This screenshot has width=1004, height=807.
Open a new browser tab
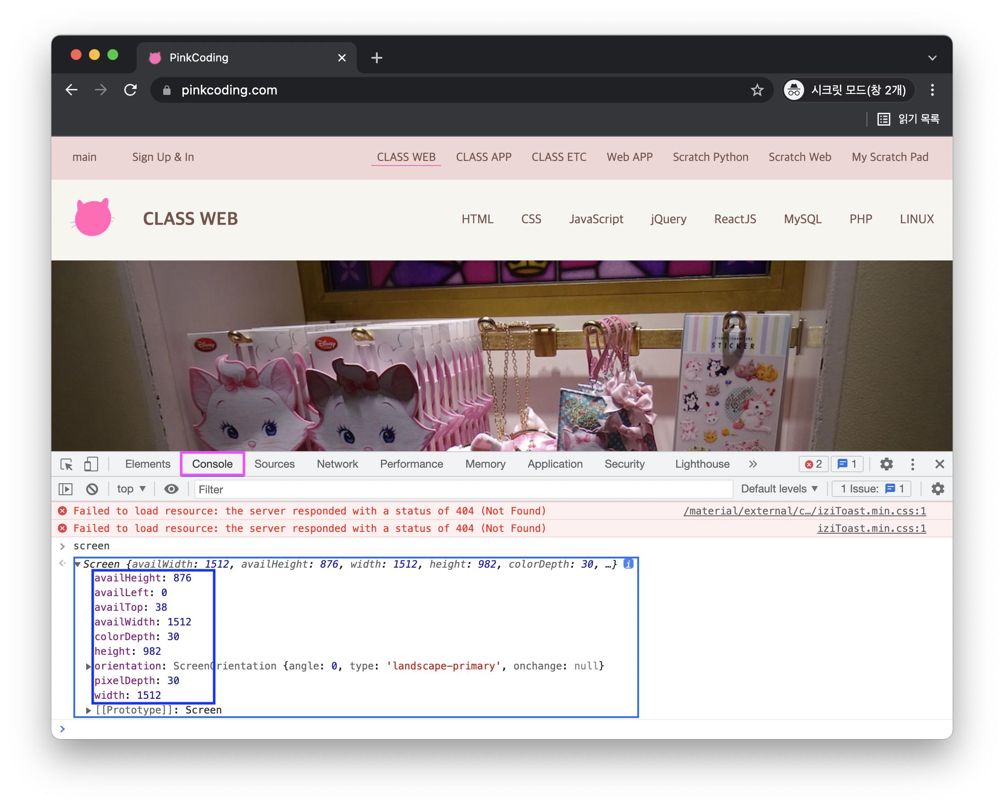377,58
